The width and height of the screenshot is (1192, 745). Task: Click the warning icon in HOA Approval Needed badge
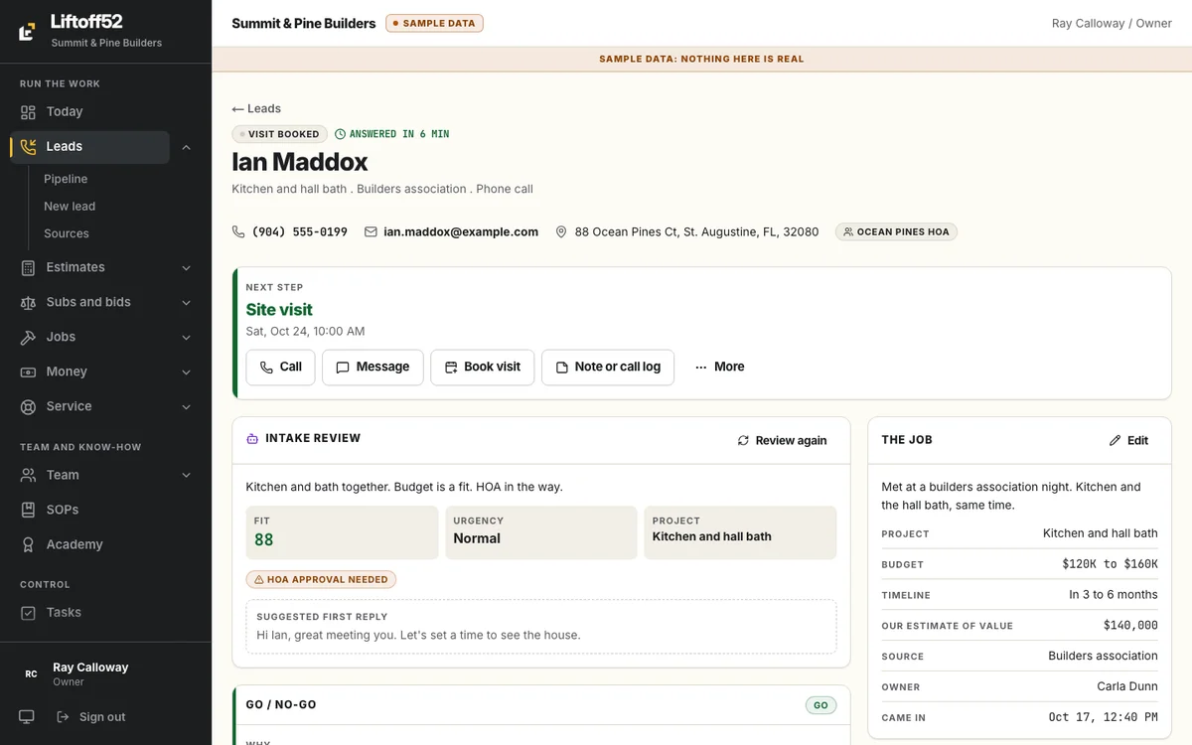259,579
